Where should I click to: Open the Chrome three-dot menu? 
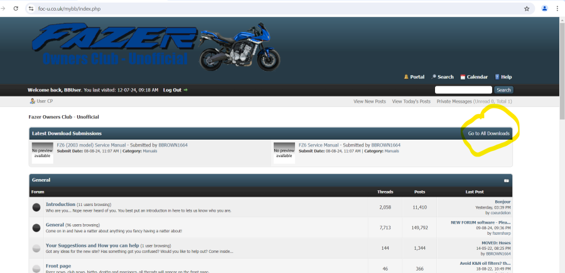click(557, 9)
